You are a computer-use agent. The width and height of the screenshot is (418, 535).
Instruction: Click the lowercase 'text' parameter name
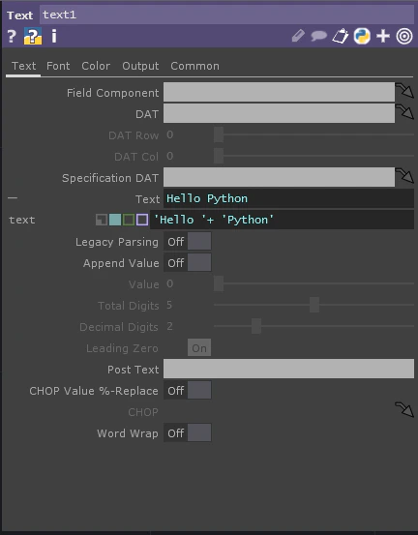point(22,220)
